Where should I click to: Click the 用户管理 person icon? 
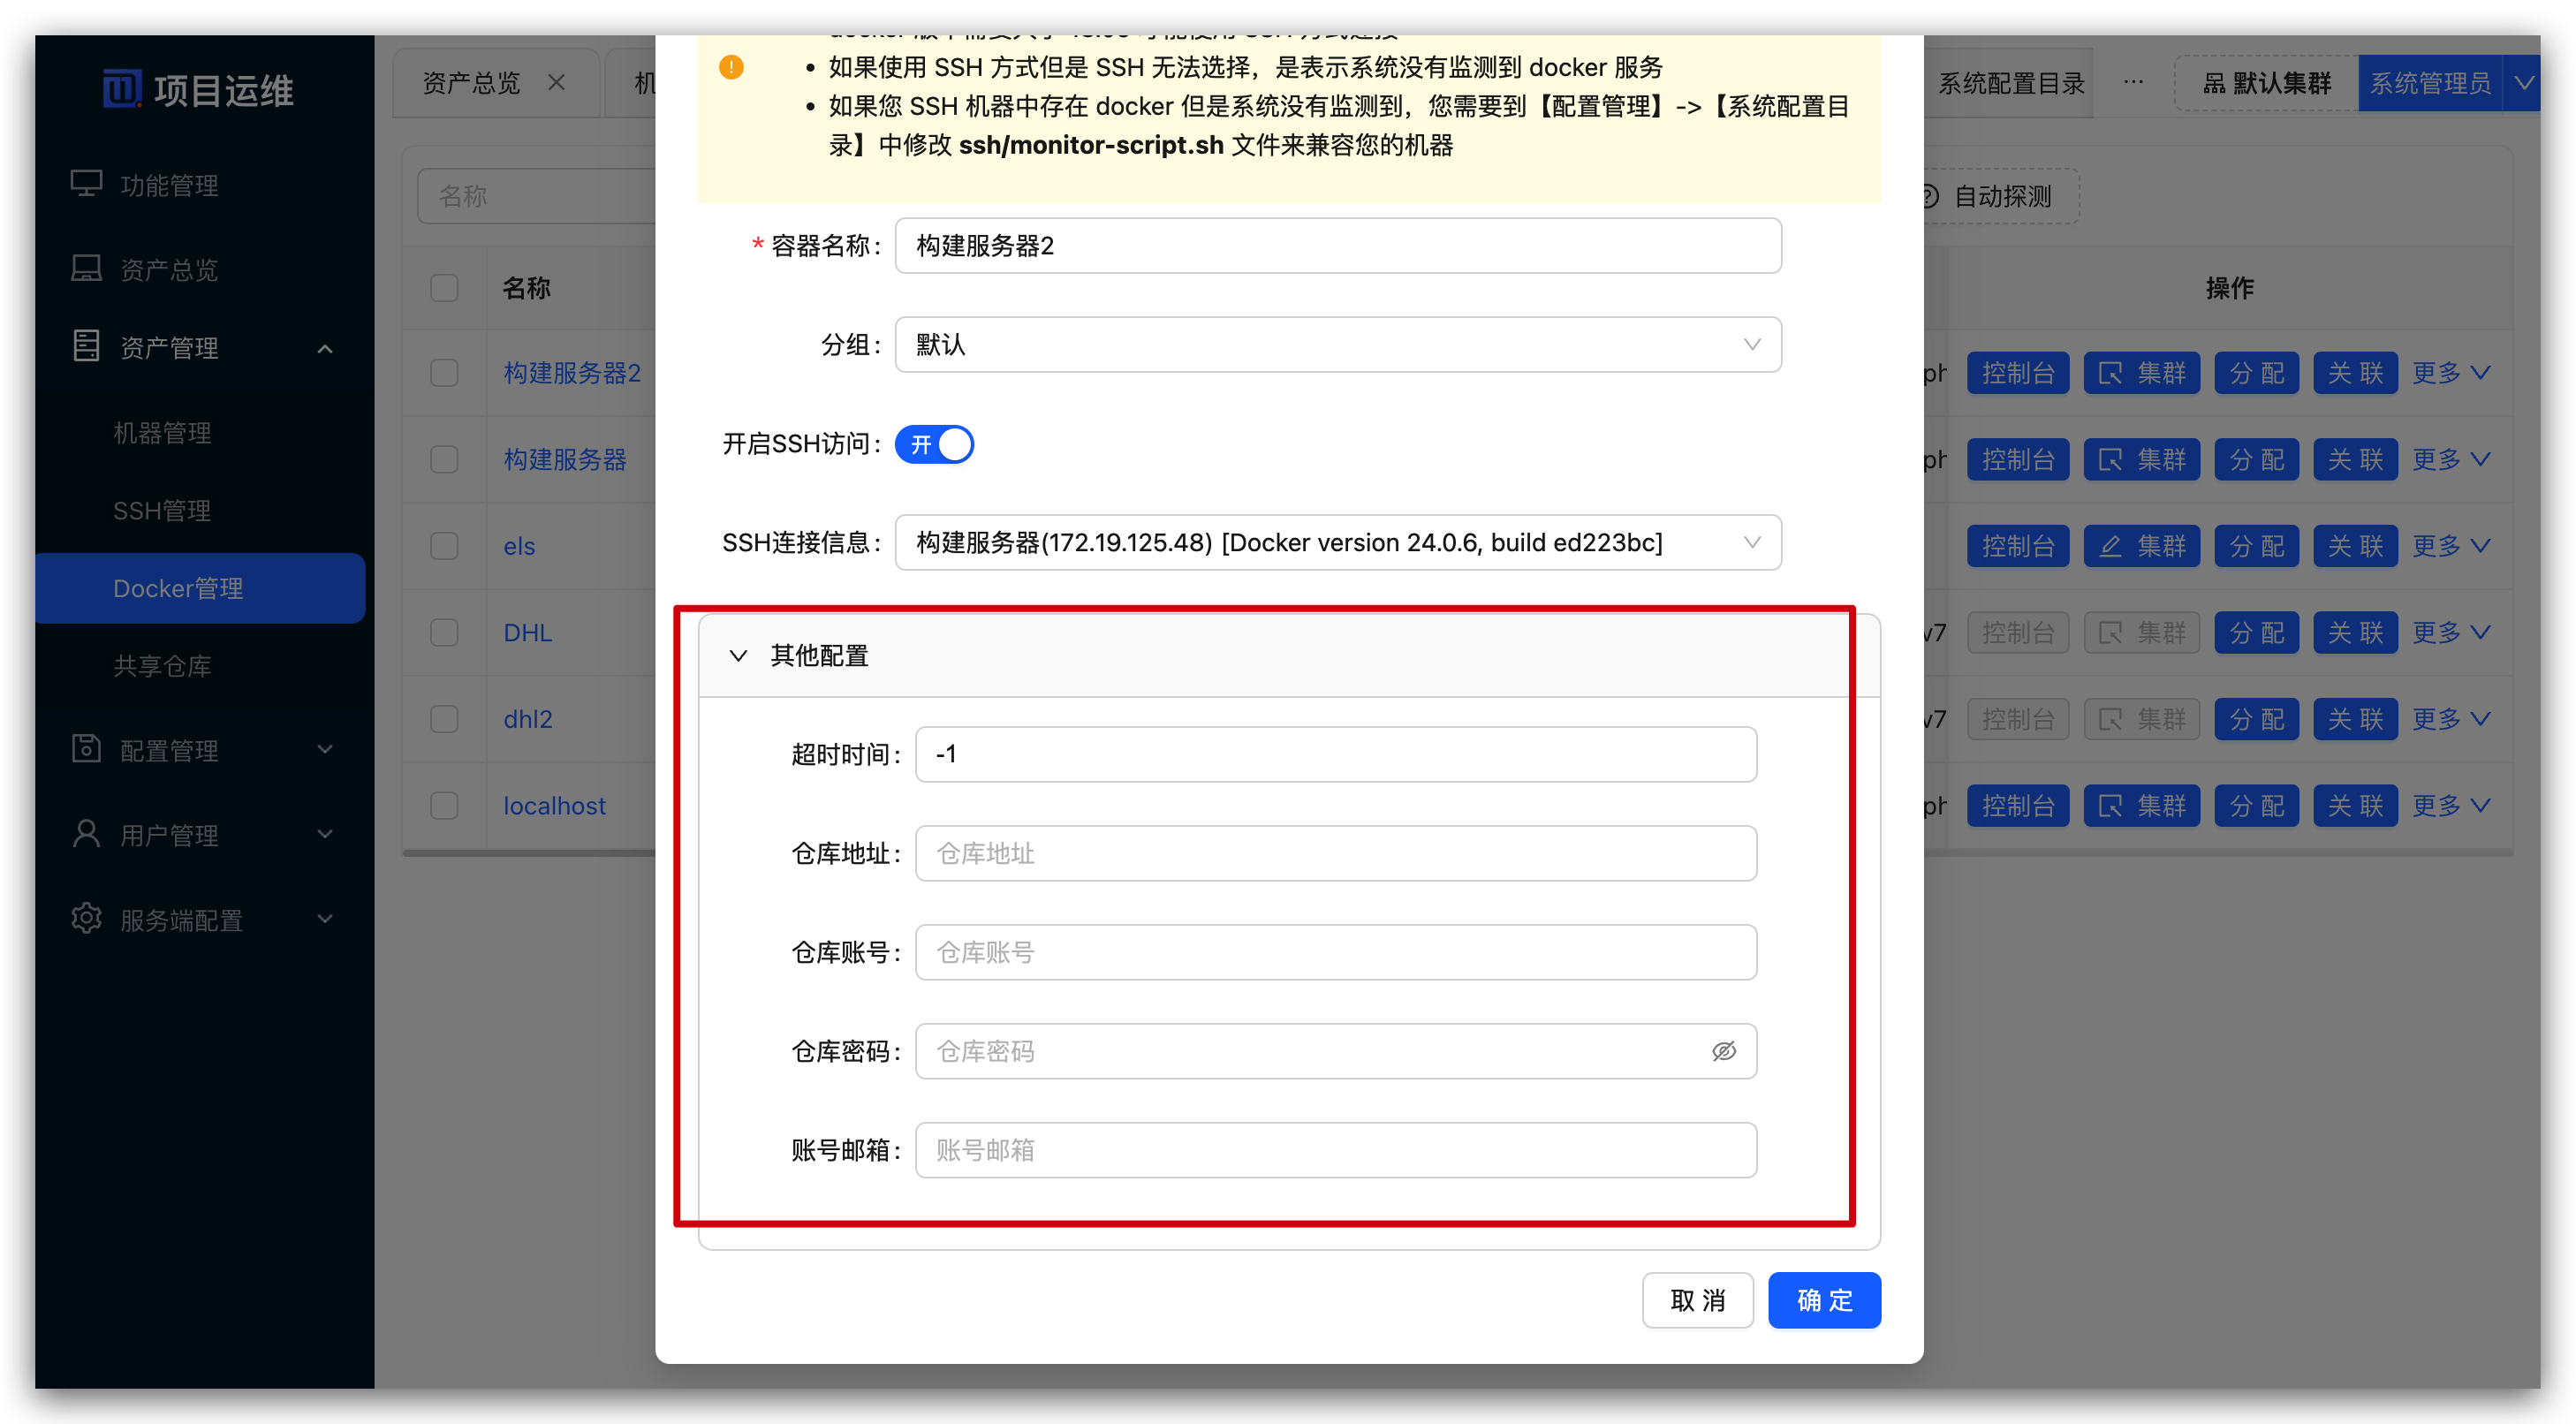pos(86,834)
